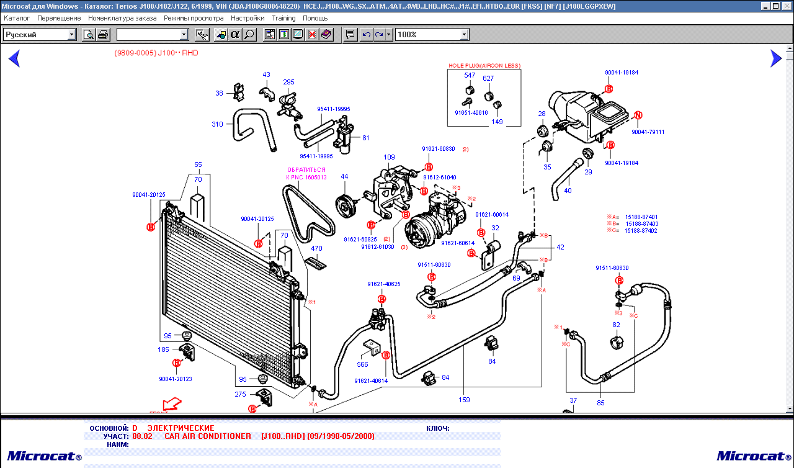Open the Помощь menu

(315, 18)
